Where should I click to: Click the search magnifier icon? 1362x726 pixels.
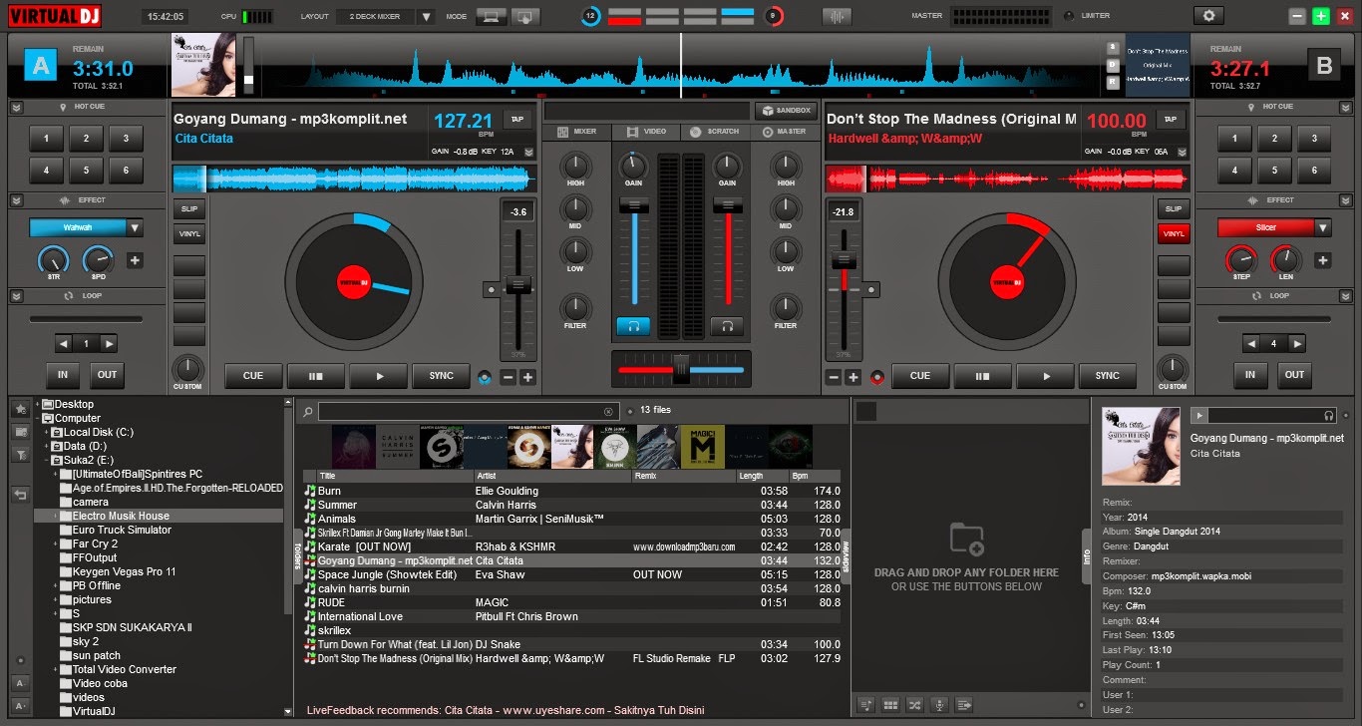(x=308, y=411)
